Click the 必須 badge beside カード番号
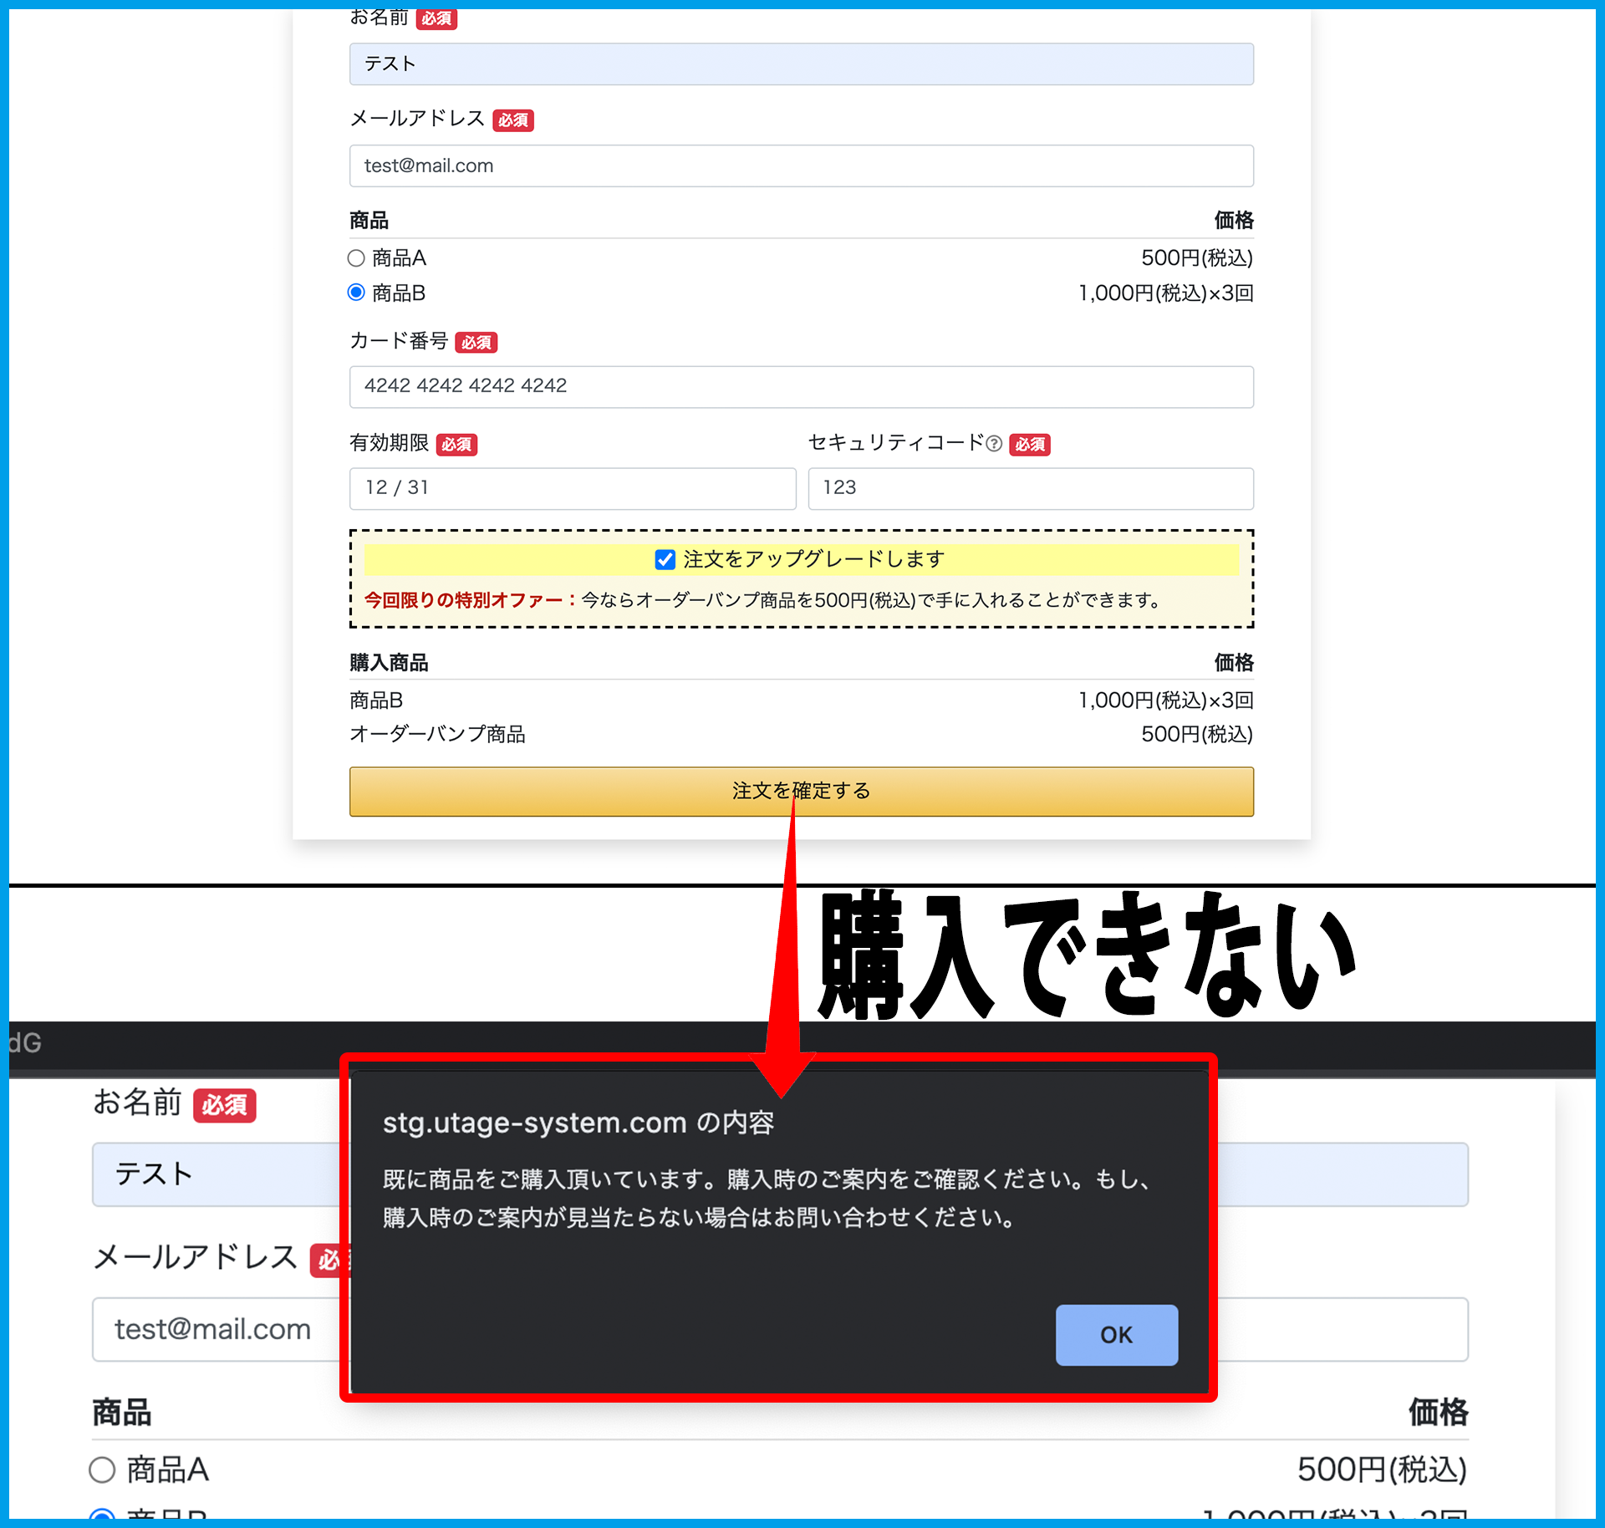This screenshot has height=1528, width=1605. tap(476, 342)
